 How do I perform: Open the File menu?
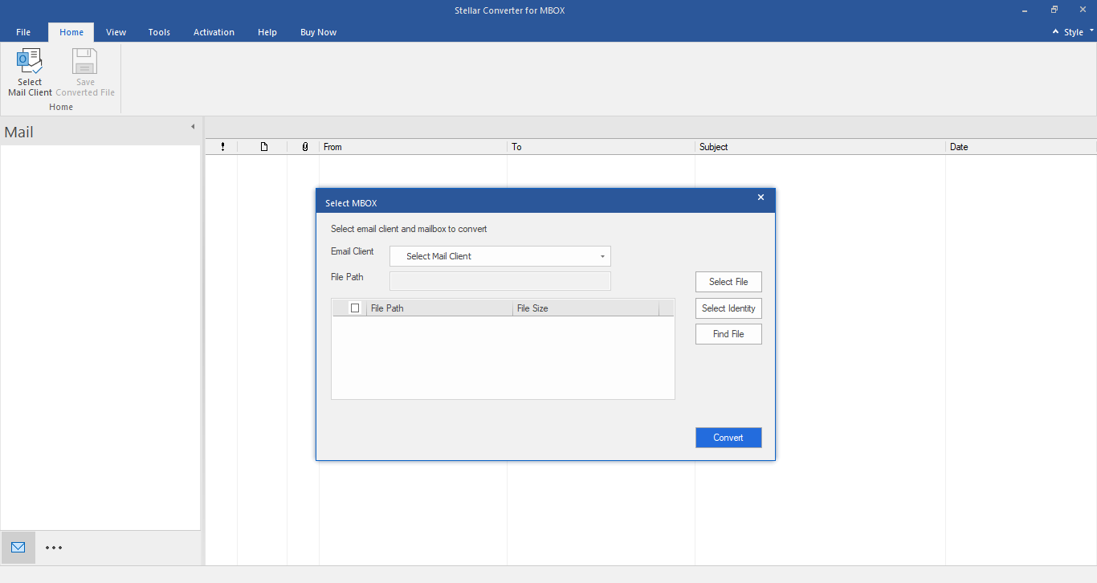(x=23, y=32)
